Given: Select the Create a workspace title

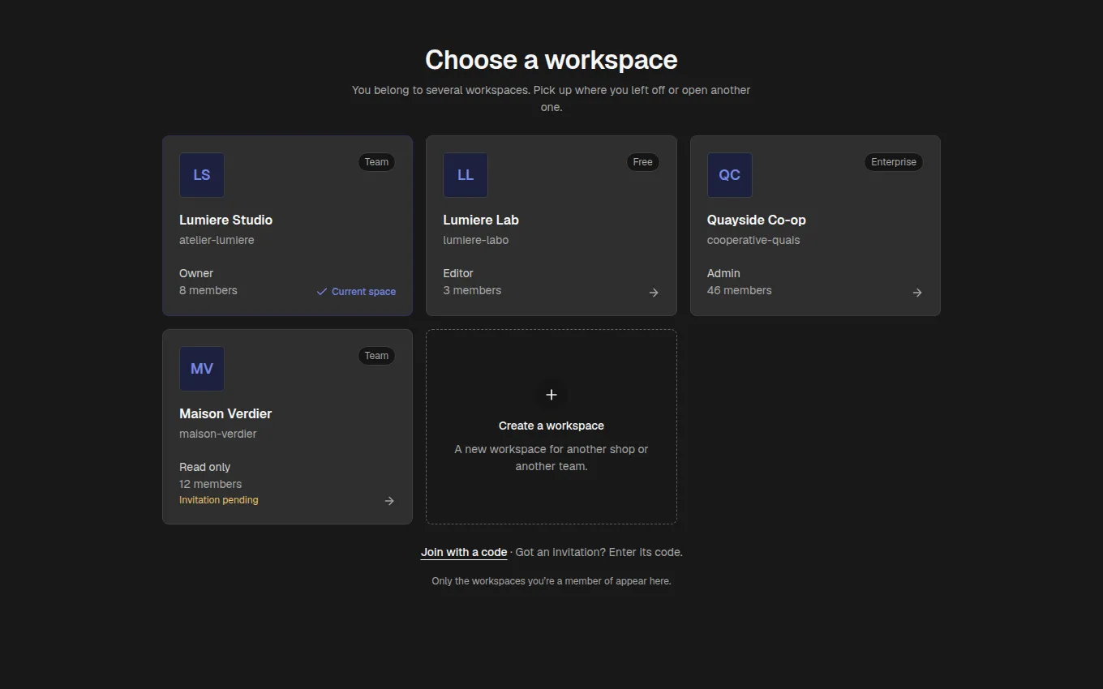Looking at the screenshot, I should [x=551, y=426].
